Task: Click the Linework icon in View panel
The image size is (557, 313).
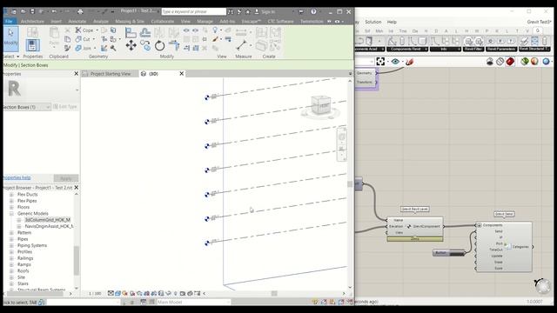Action: pos(228,39)
